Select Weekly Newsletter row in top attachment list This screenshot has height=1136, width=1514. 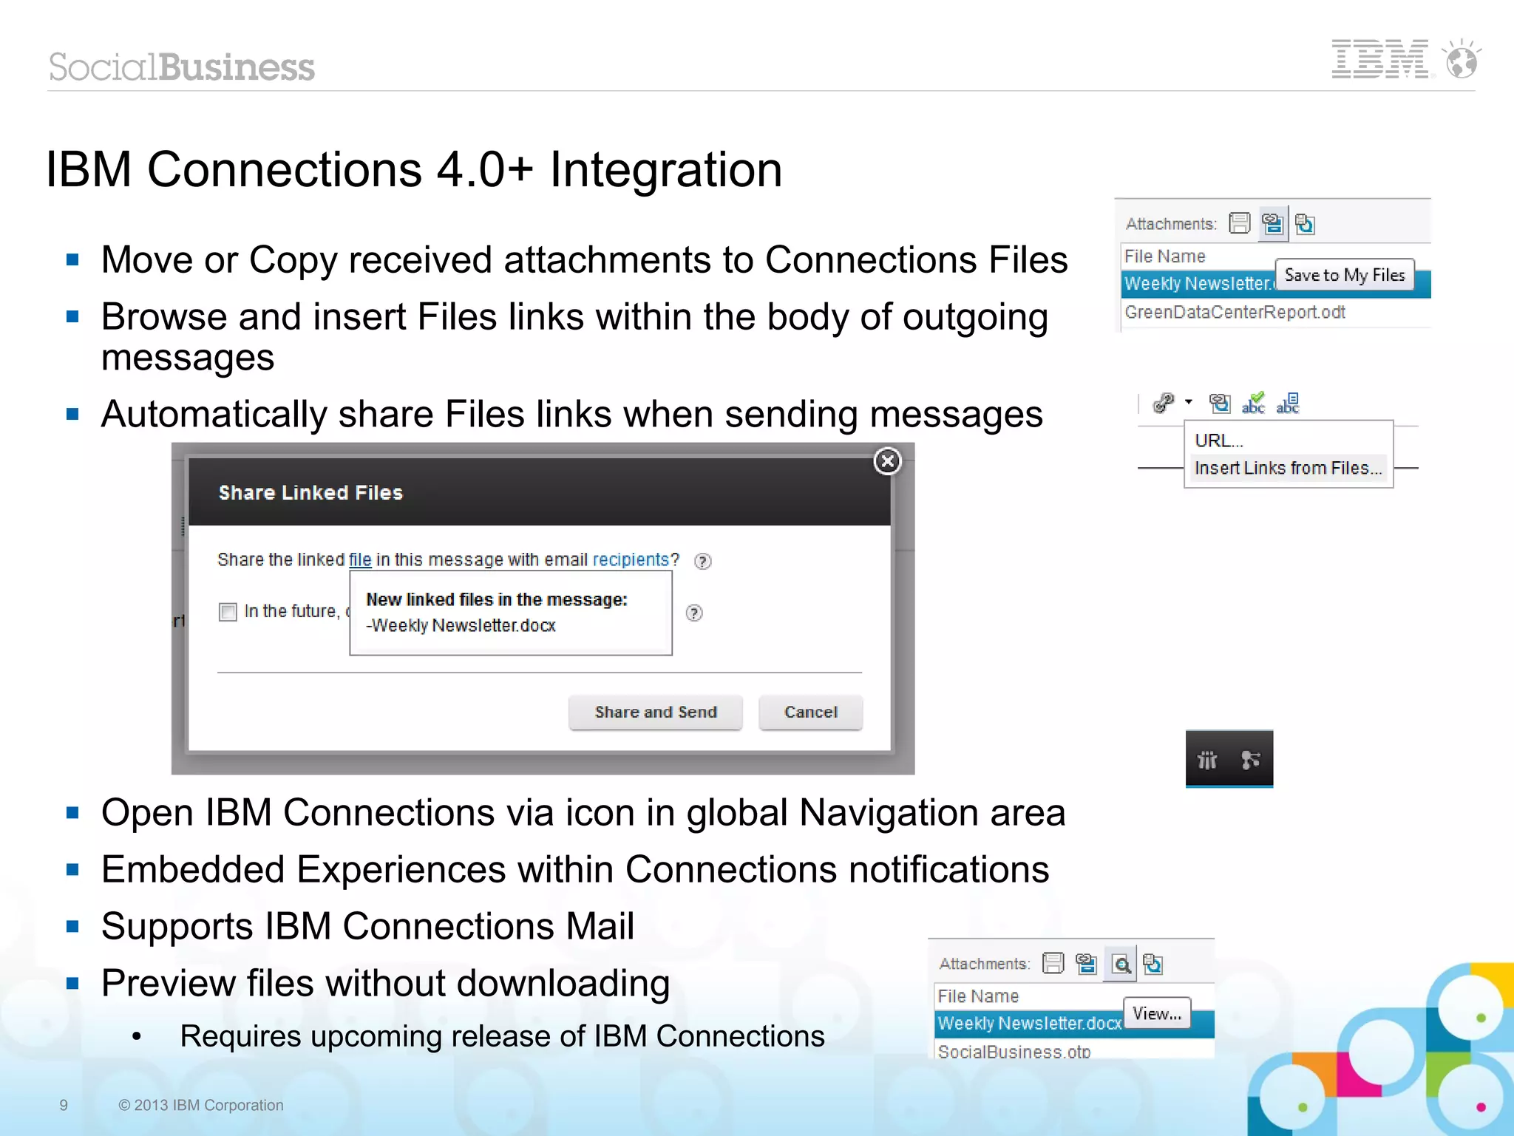tap(1276, 284)
